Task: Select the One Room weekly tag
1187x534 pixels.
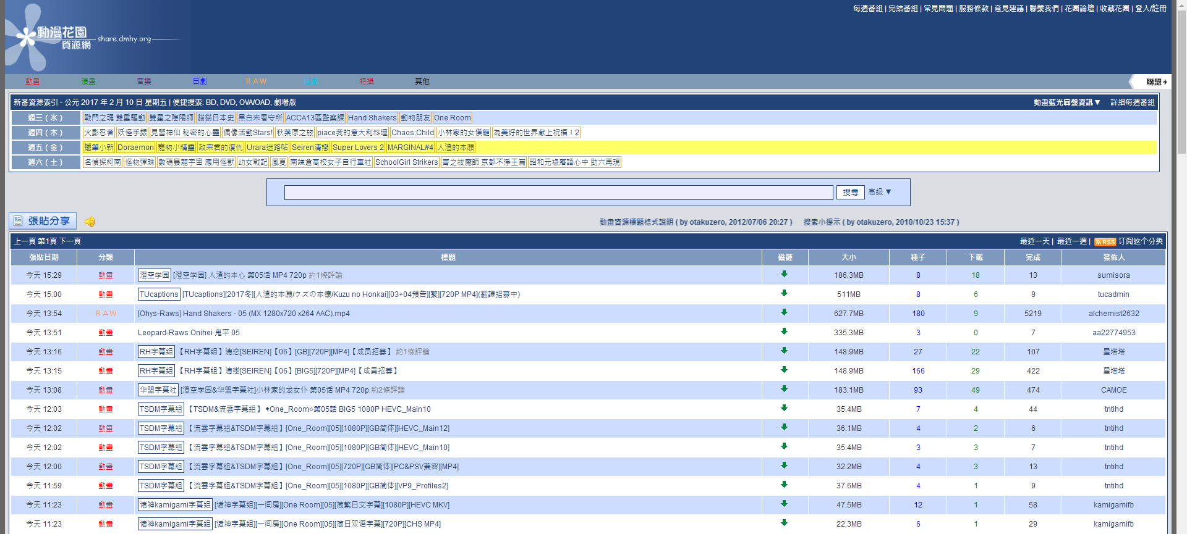Action: [453, 118]
